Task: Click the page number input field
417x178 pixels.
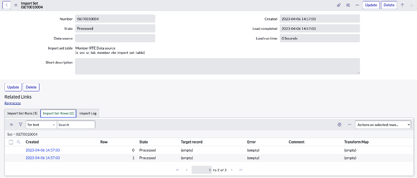Action: coord(202,170)
